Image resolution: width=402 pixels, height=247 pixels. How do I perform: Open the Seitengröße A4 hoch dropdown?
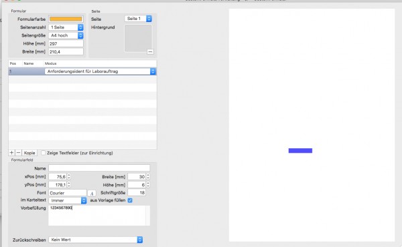tap(66, 35)
